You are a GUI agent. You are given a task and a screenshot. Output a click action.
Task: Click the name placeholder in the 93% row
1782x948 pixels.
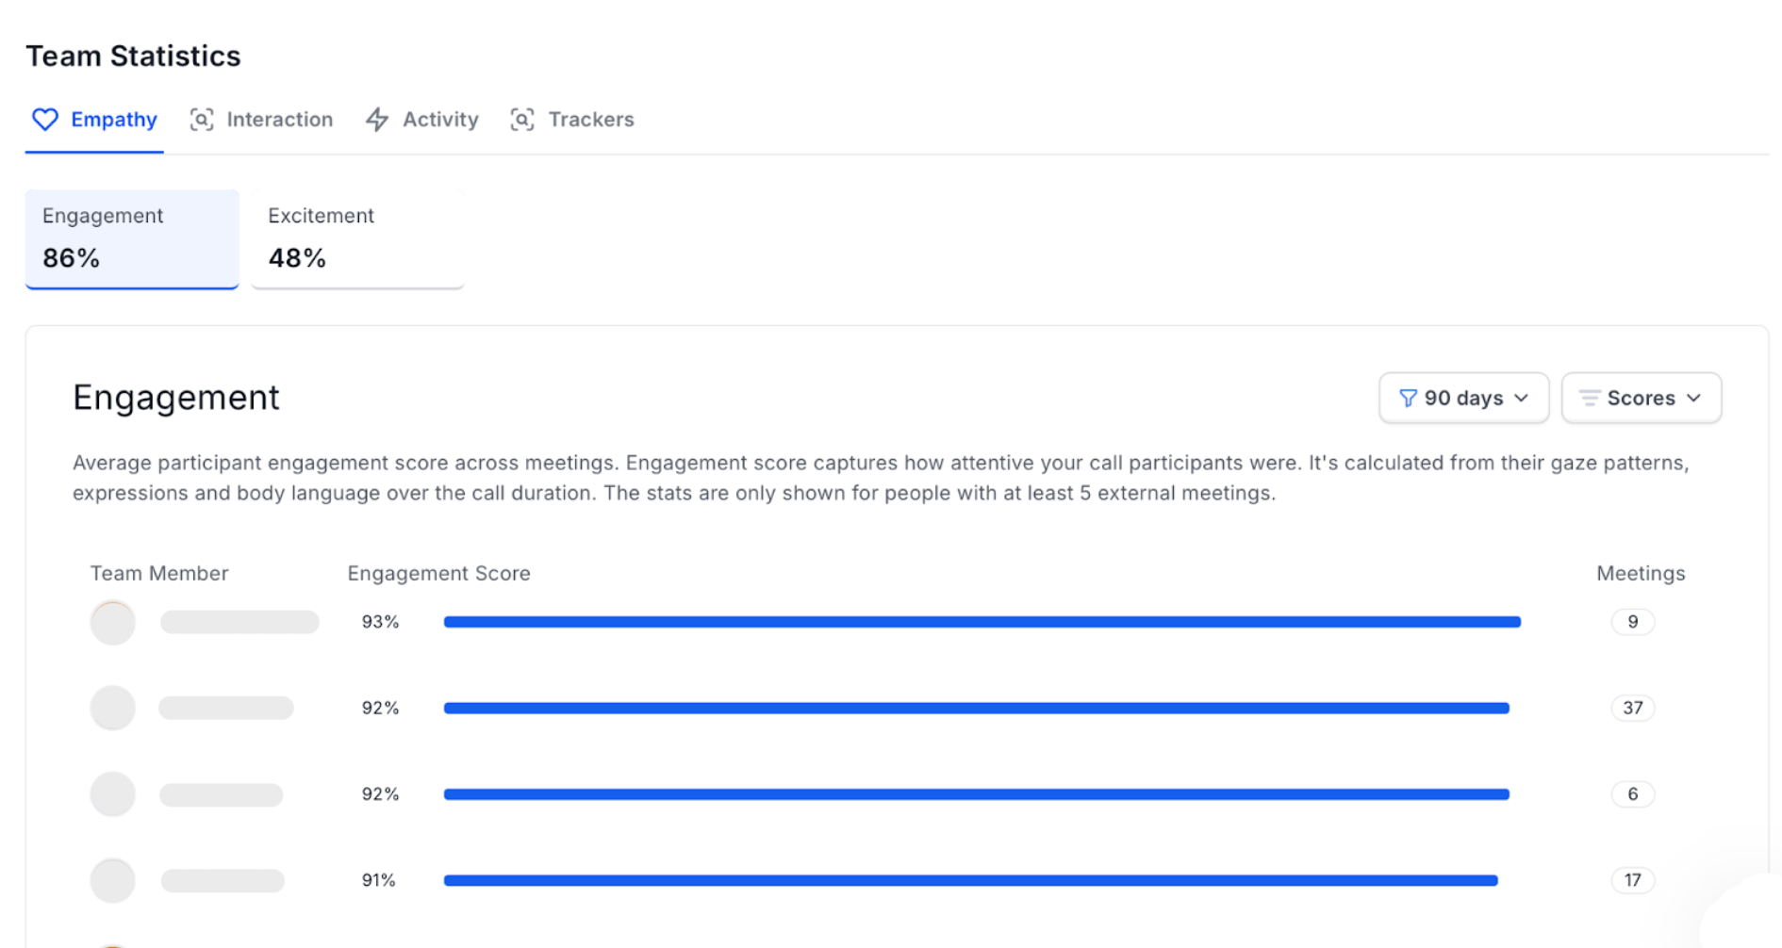pyautogui.click(x=239, y=622)
